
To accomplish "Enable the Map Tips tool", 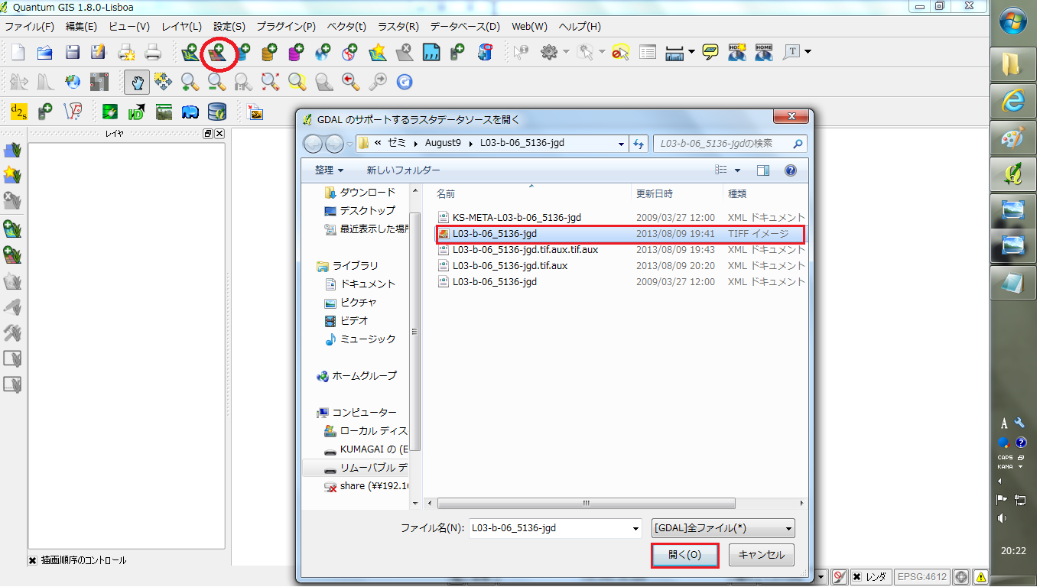I will (710, 53).
